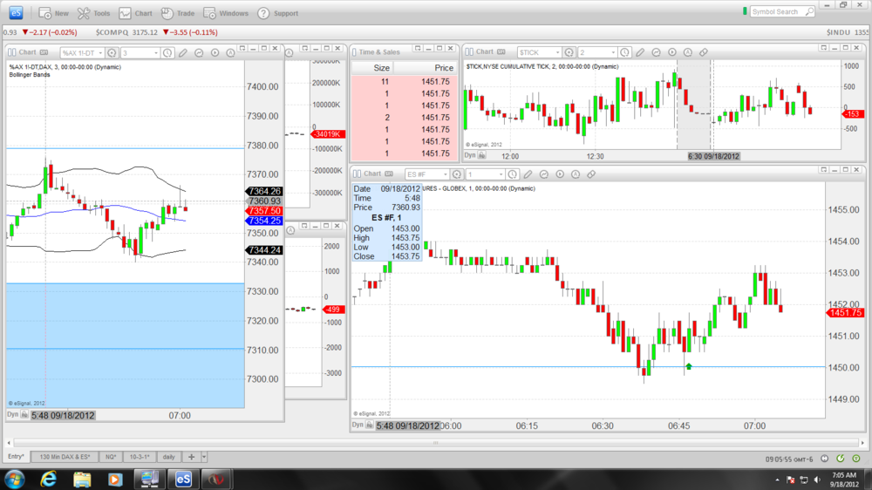
Task: Click the alerts icon in ES #F chart
Action: [575, 174]
